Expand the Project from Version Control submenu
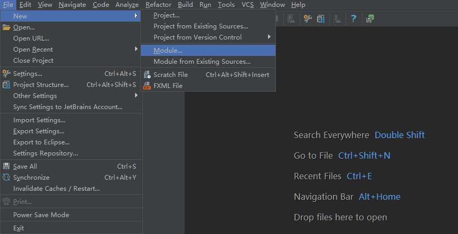Screen dimensions: 458x234 tap(197, 37)
